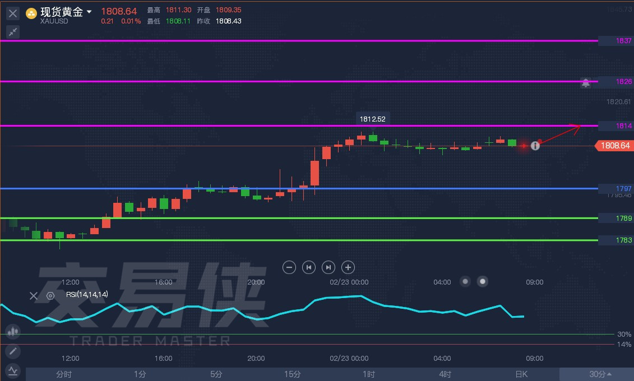Switch to the 5分 timeframe tab

216,374
